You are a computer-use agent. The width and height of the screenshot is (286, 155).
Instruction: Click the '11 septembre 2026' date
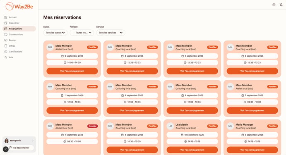72,95
